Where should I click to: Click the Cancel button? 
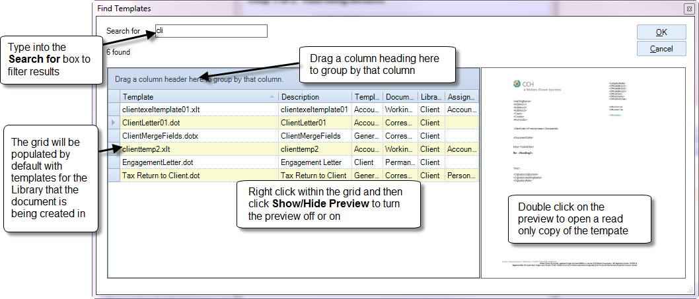click(x=661, y=49)
